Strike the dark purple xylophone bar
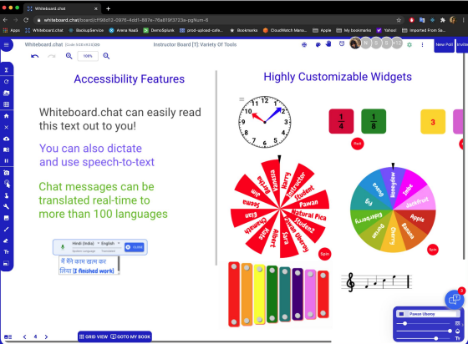 click(x=298, y=294)
